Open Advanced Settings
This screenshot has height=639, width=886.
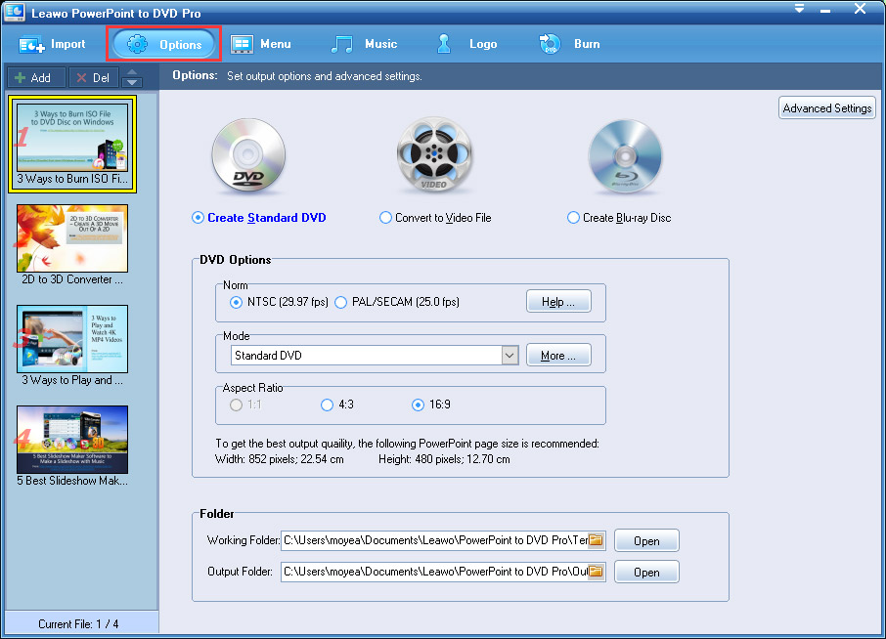(x=826, y=108)
